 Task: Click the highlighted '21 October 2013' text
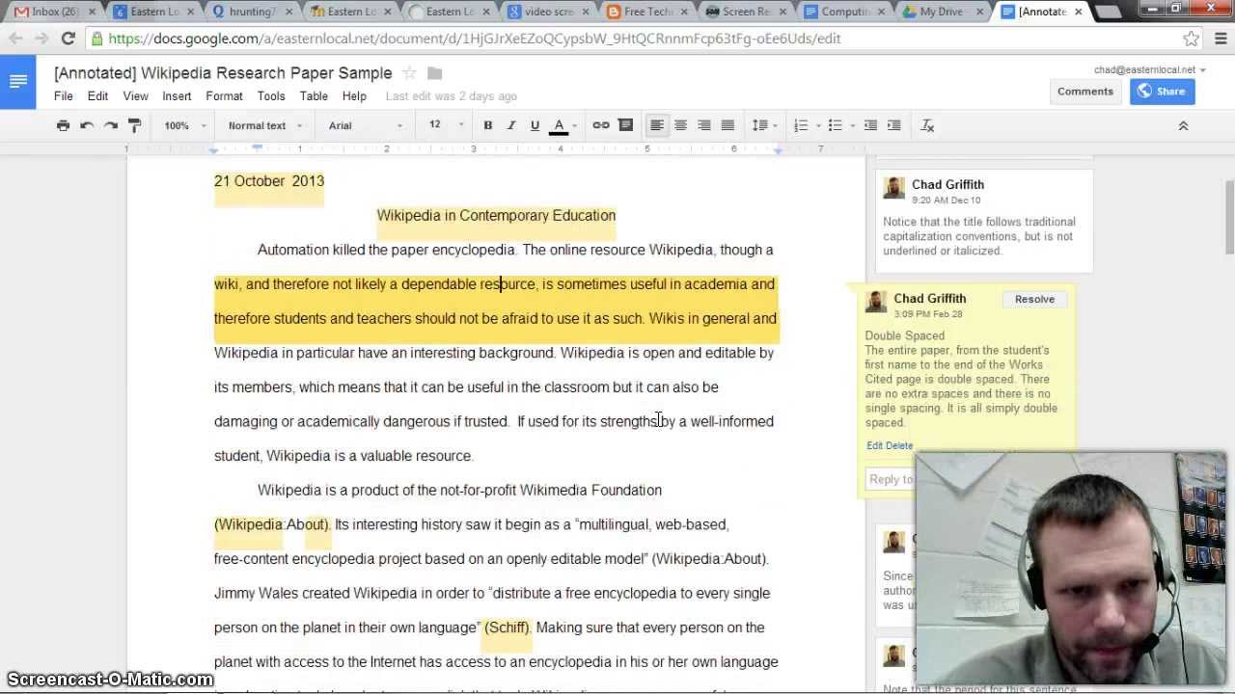[269, 181]
